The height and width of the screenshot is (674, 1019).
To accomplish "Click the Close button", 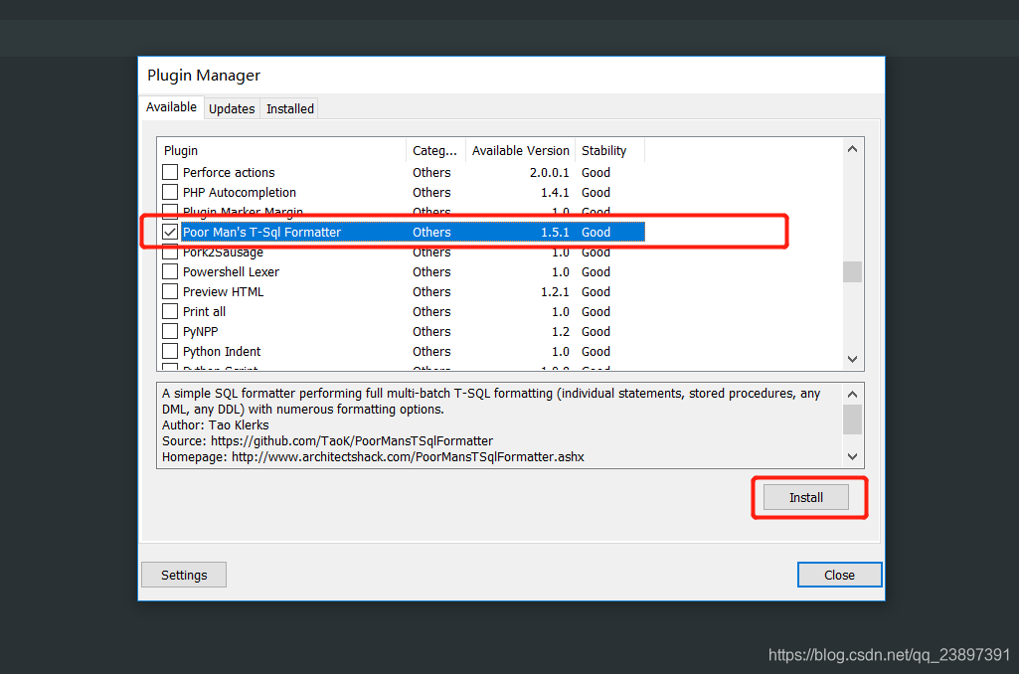I will pos(839,575).
